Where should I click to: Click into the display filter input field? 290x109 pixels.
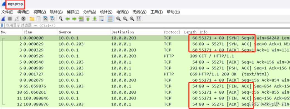pos(147,25)
